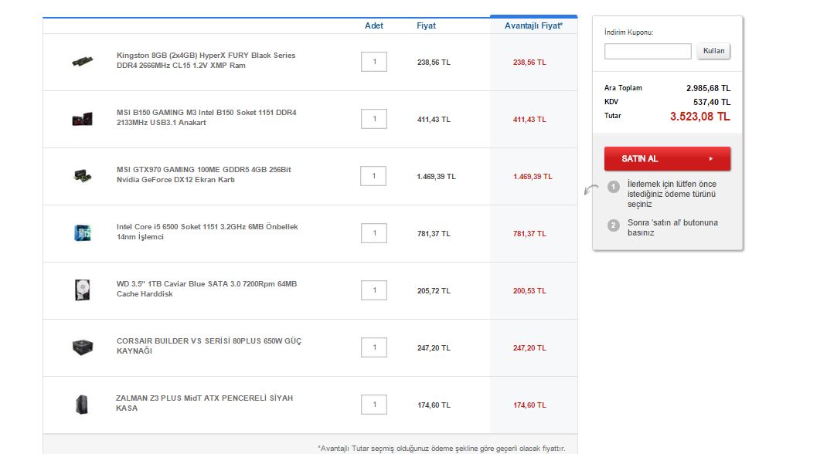Select quantity field for MSI GTX970 card
Viewport: 827px width, 454px height.
coord(374,176)
